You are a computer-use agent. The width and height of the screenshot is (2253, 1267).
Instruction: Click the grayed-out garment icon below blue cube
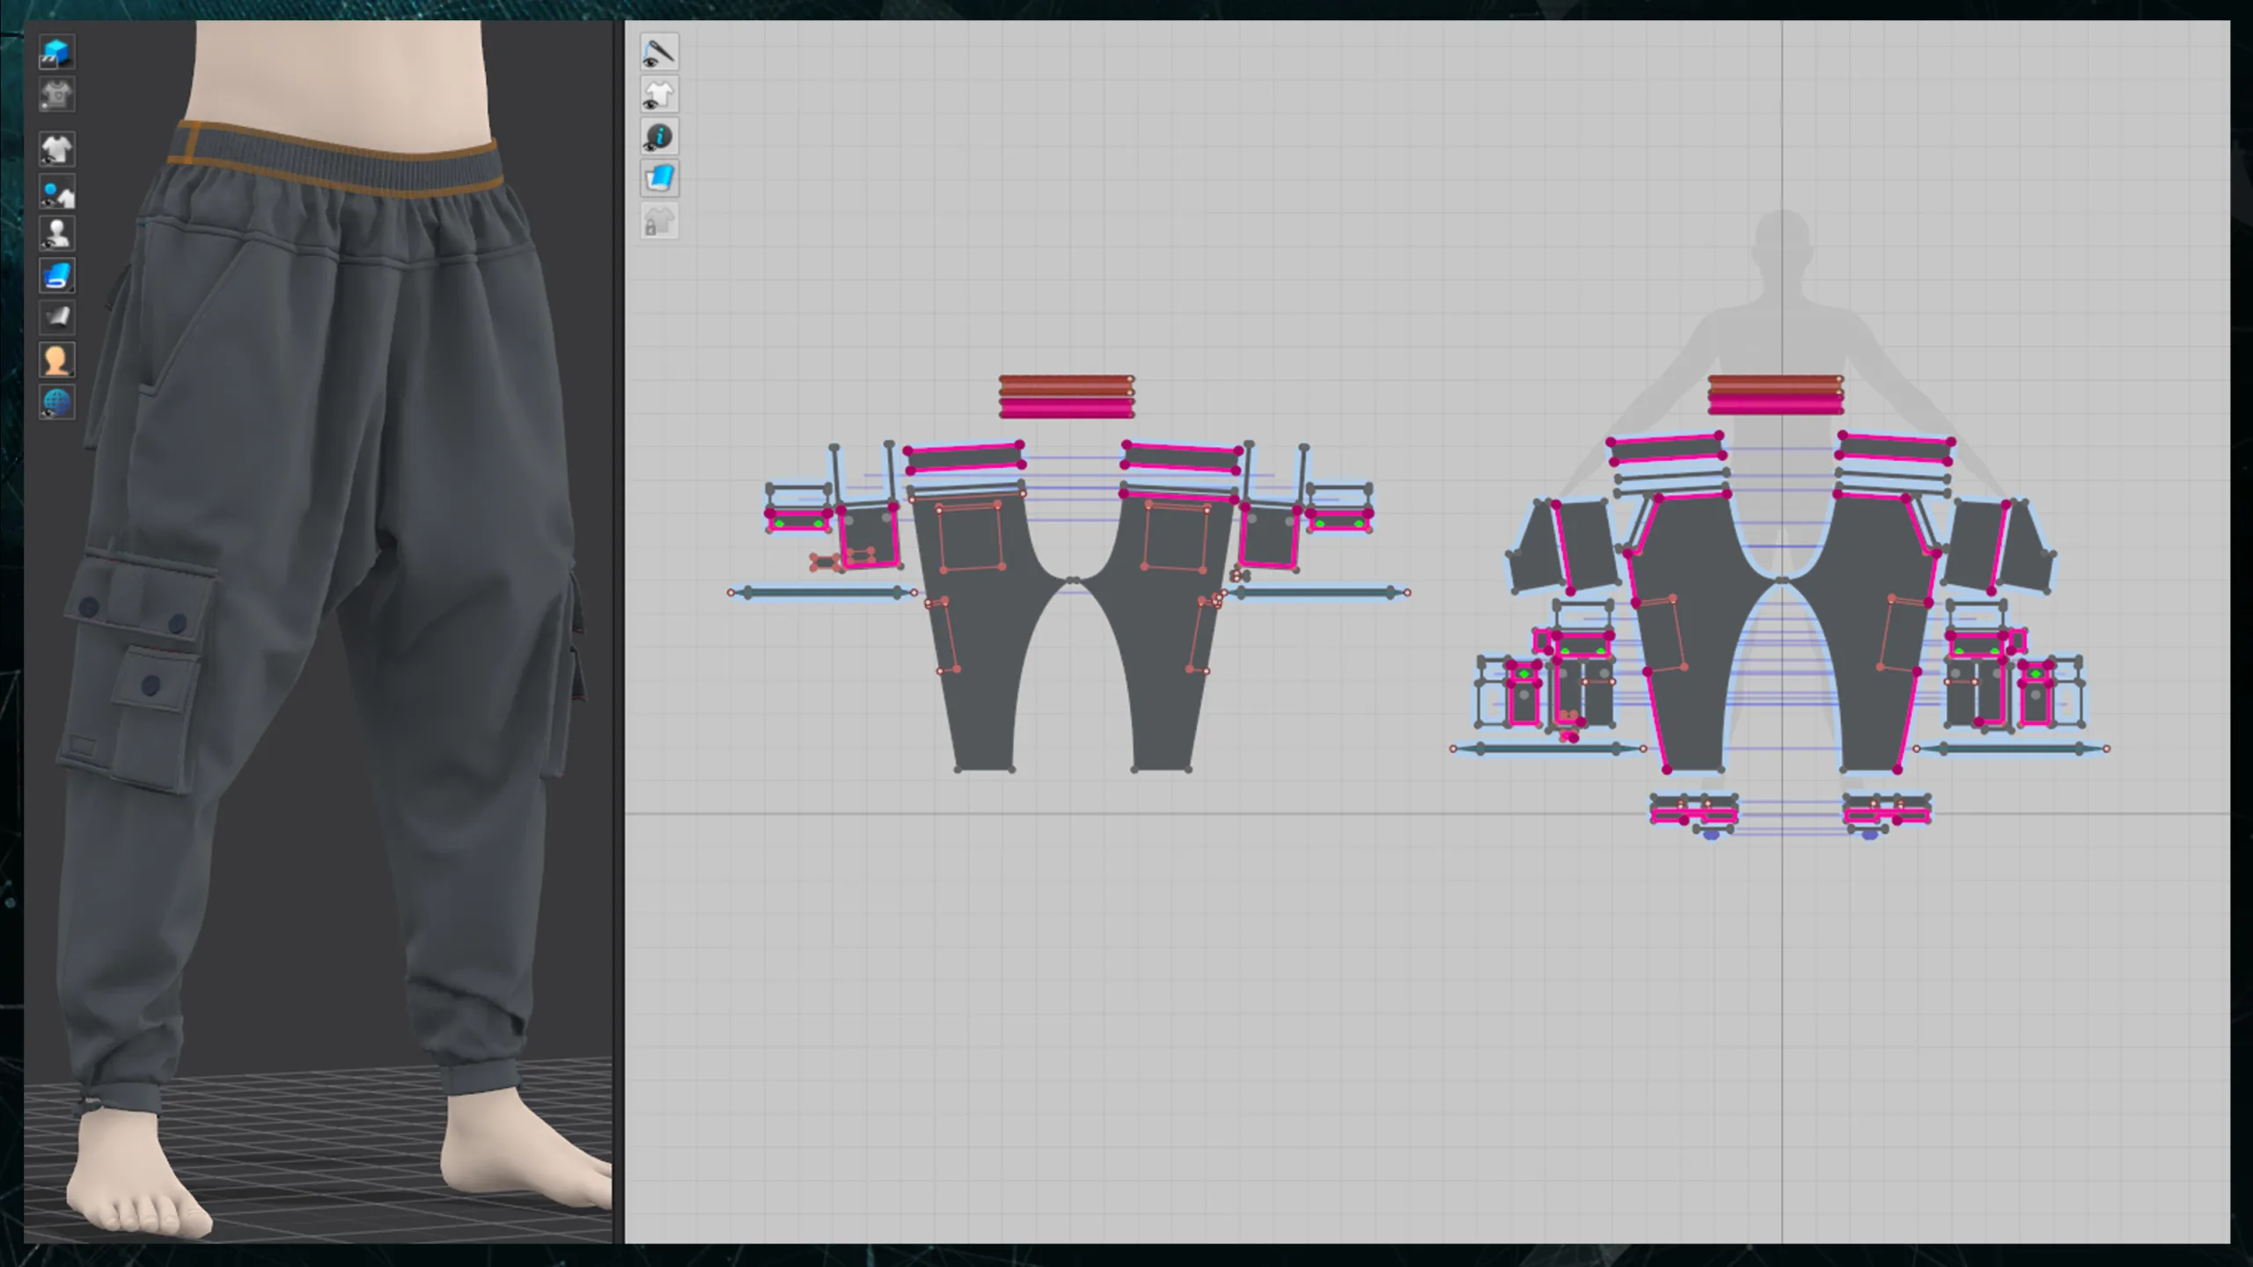[x=57, y=95]
